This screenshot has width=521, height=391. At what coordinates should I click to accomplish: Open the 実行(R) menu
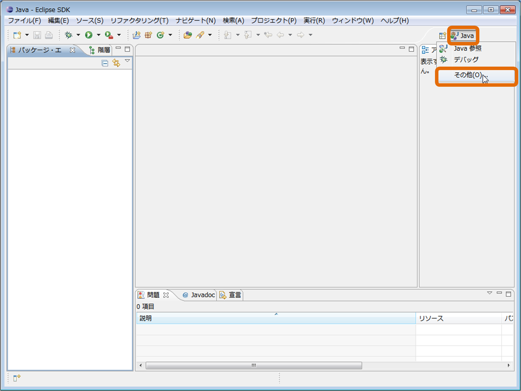[x=314, y=21]
